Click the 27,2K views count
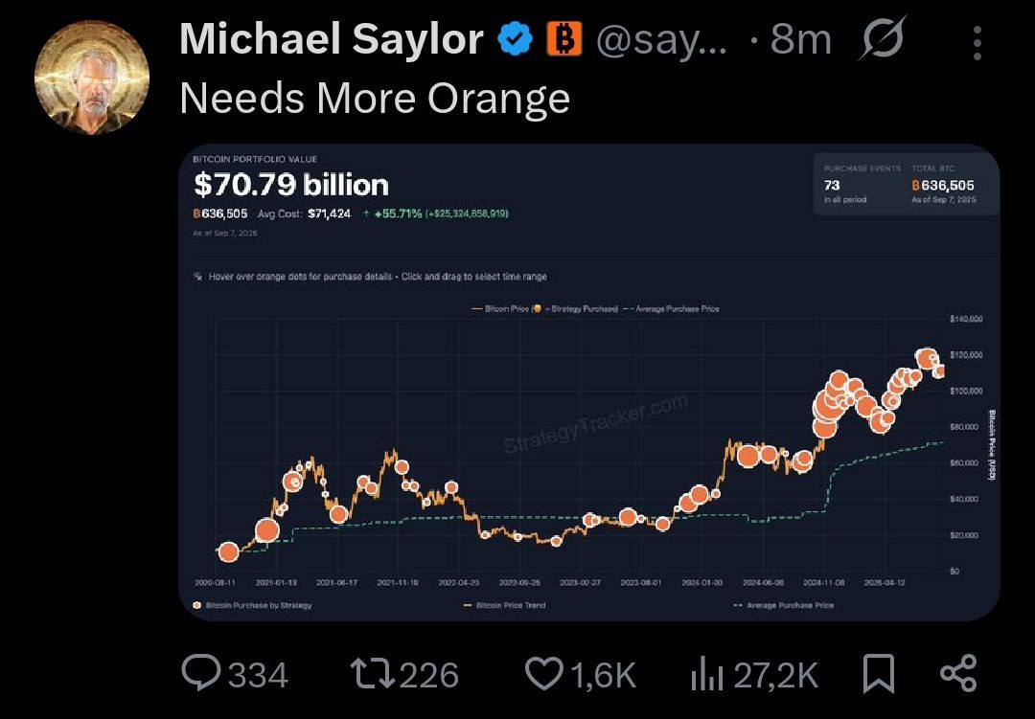Viewport: 1035px width, 719px height. 775,676
